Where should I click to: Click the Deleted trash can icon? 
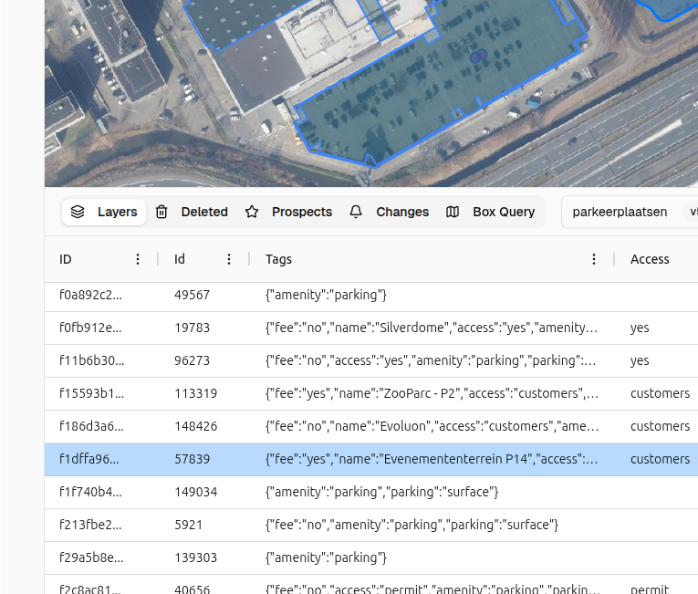tap(161, 212)
